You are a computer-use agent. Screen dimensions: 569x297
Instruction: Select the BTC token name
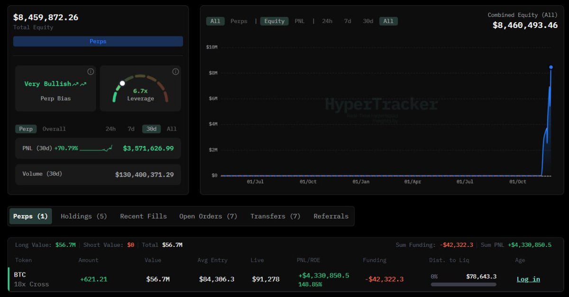pyautogui.click(x=20, y=275)
